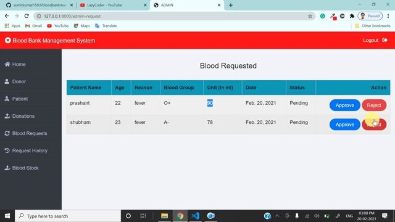Open the Donor sidebar item
Image resolution: width=395 pixels, height=222 pixels.
coord(15,81)
